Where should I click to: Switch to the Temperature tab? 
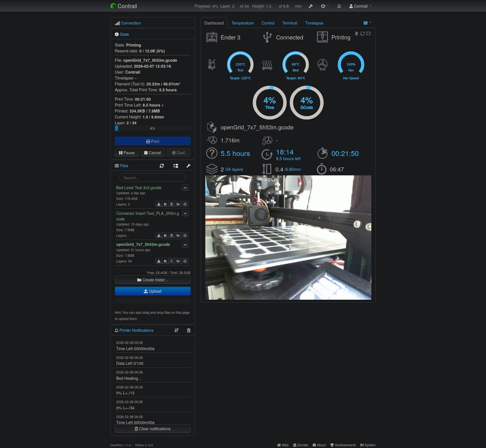coord(242,23)
